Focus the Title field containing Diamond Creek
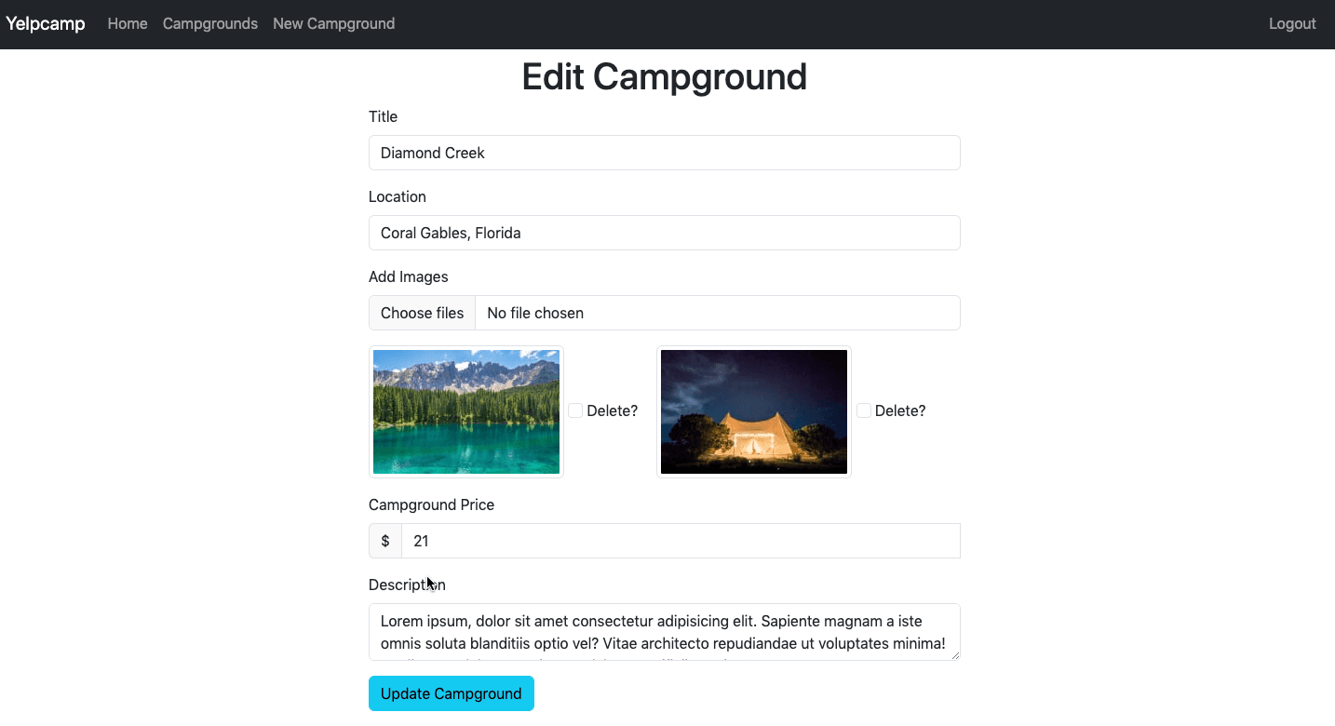This screenshot has width=1335, height=726. (x=664, y=153)
